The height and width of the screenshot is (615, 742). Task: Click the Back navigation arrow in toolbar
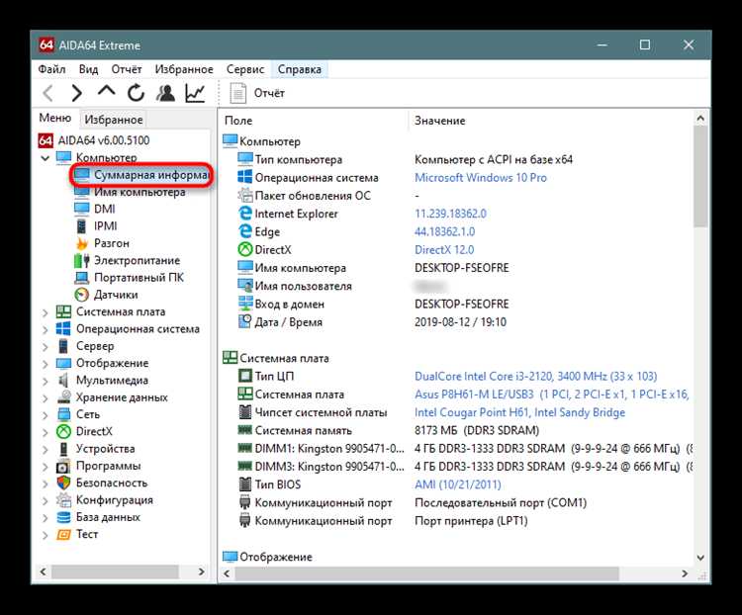coord(46,94)
